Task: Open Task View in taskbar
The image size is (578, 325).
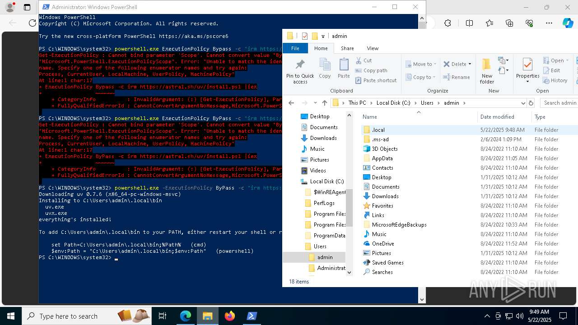Action: pyautogui.click(x=163, y=316)
